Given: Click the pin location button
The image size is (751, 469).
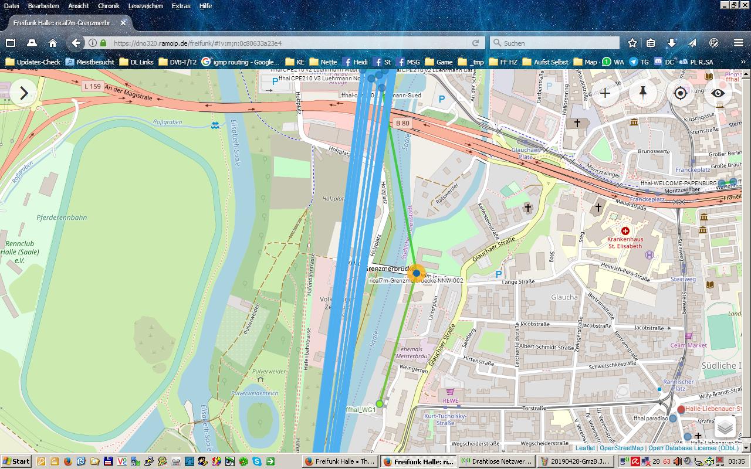Looking at the screenshot, I should [x=642, y=93].
